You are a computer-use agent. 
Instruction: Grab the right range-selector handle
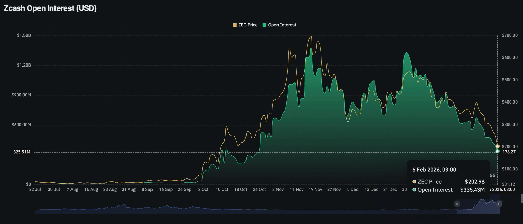tap(499, 204)
